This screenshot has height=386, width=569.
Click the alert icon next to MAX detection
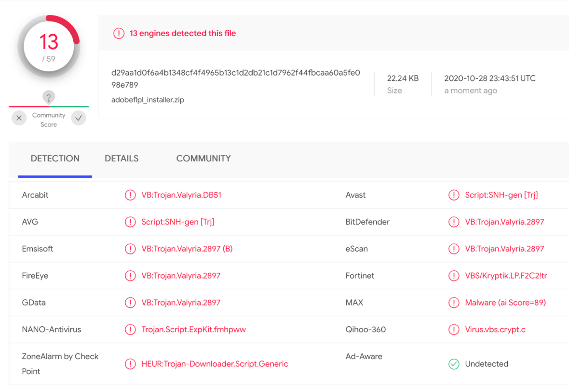click(x=454, y=303)
